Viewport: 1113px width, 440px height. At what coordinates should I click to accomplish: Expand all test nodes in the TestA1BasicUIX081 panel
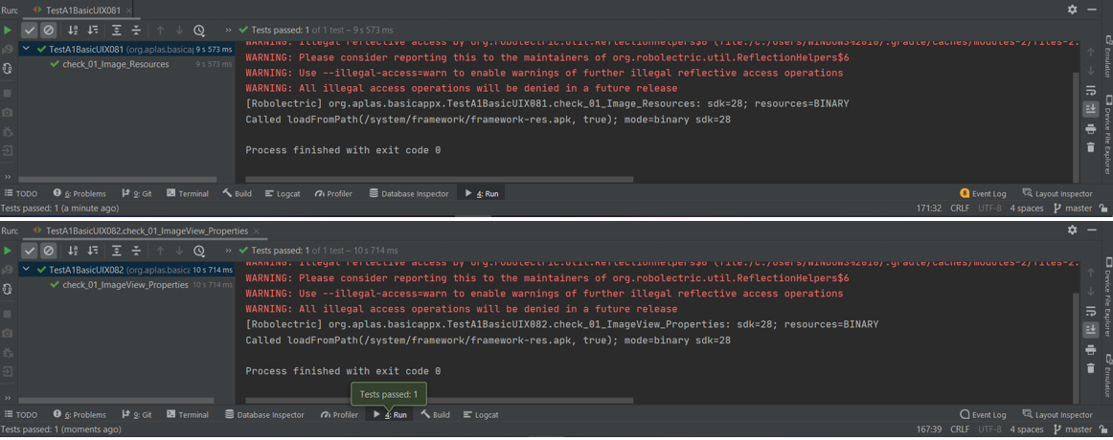pyautogui.click(x=116, y=31)
